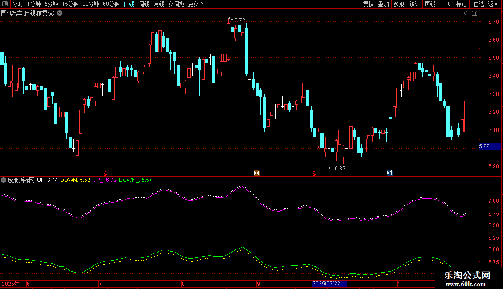Image resolution: width=503 pixels, height=289 pixels.
Task: Click the 统计 statistics button
Action: coord(414,4)
